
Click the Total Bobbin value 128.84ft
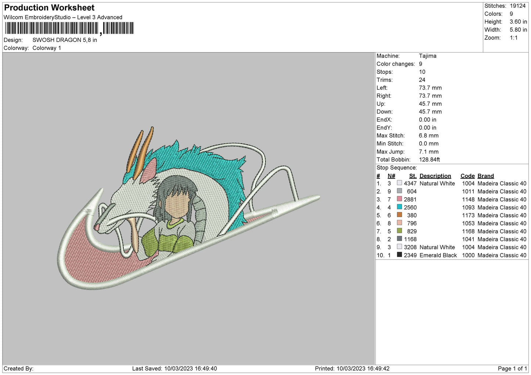click(x=429, y=159)
